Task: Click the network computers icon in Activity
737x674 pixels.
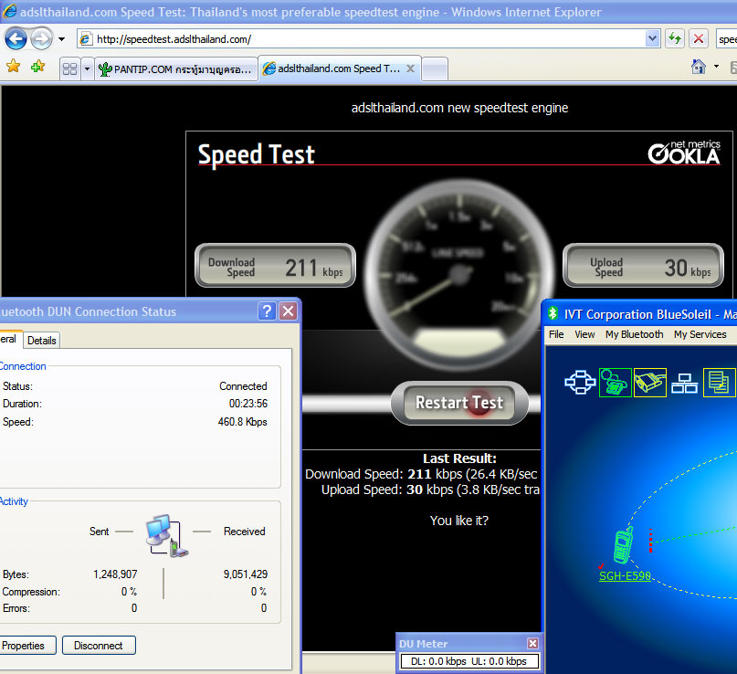Action: click(x=166, y=536)
